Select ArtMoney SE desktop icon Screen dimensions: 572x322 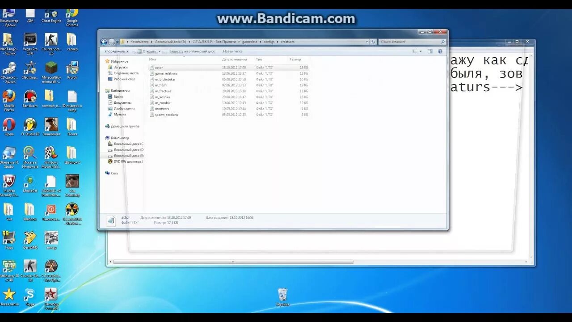pos(9,271)
